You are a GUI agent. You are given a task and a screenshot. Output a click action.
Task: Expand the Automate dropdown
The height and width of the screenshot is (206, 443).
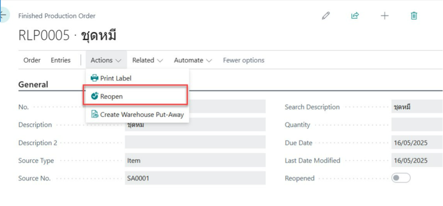coord(193,60)
